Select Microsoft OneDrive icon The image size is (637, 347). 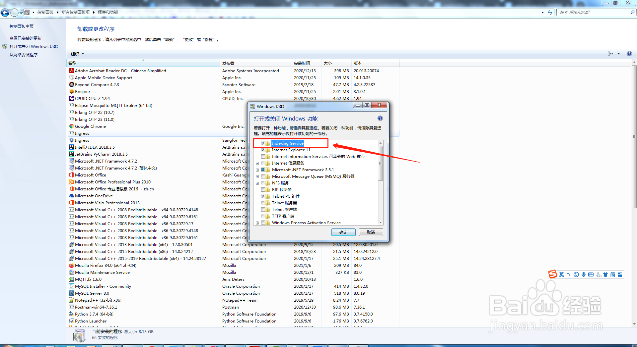coord(71,196)
